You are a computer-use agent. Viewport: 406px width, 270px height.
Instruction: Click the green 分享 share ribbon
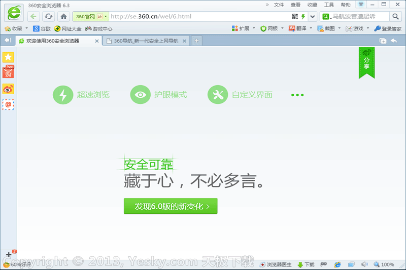point(366,62)
